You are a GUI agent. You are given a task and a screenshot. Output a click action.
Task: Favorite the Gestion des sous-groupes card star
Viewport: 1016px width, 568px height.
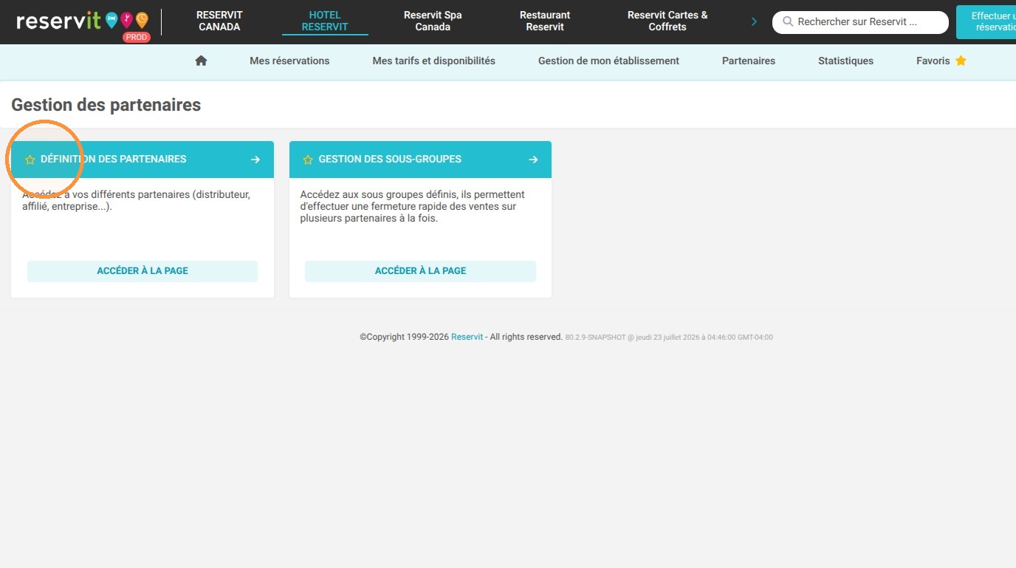point(308,160)
